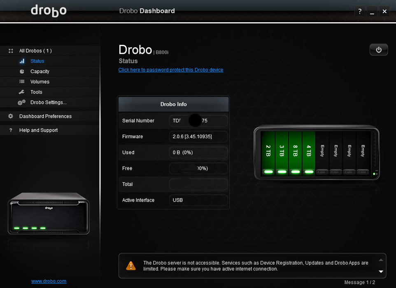This screenshot has height=288, width=396.
Task: Click the Drobo device thumbnail in sidebar
Action: [x=49, y=214]
